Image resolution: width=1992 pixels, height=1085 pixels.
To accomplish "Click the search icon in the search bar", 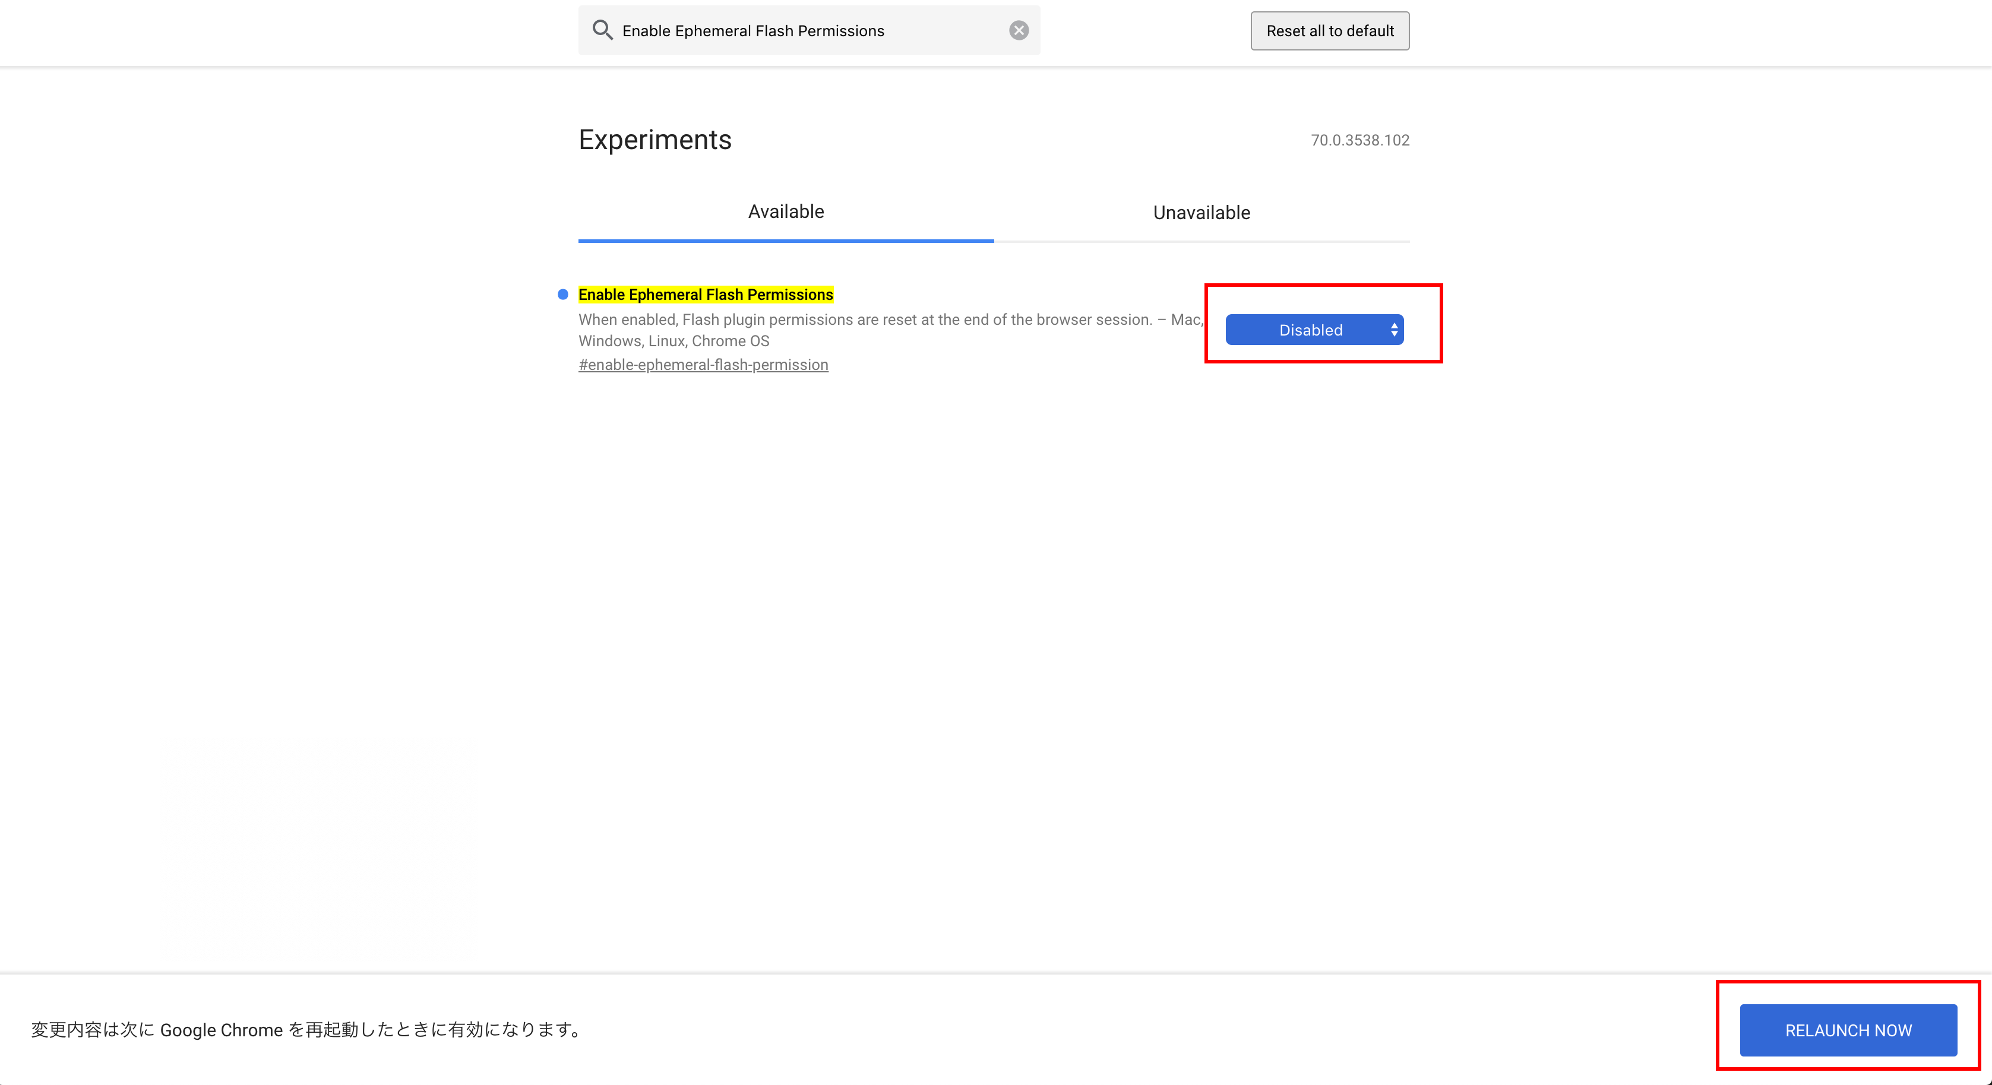I will click(604, 31).
